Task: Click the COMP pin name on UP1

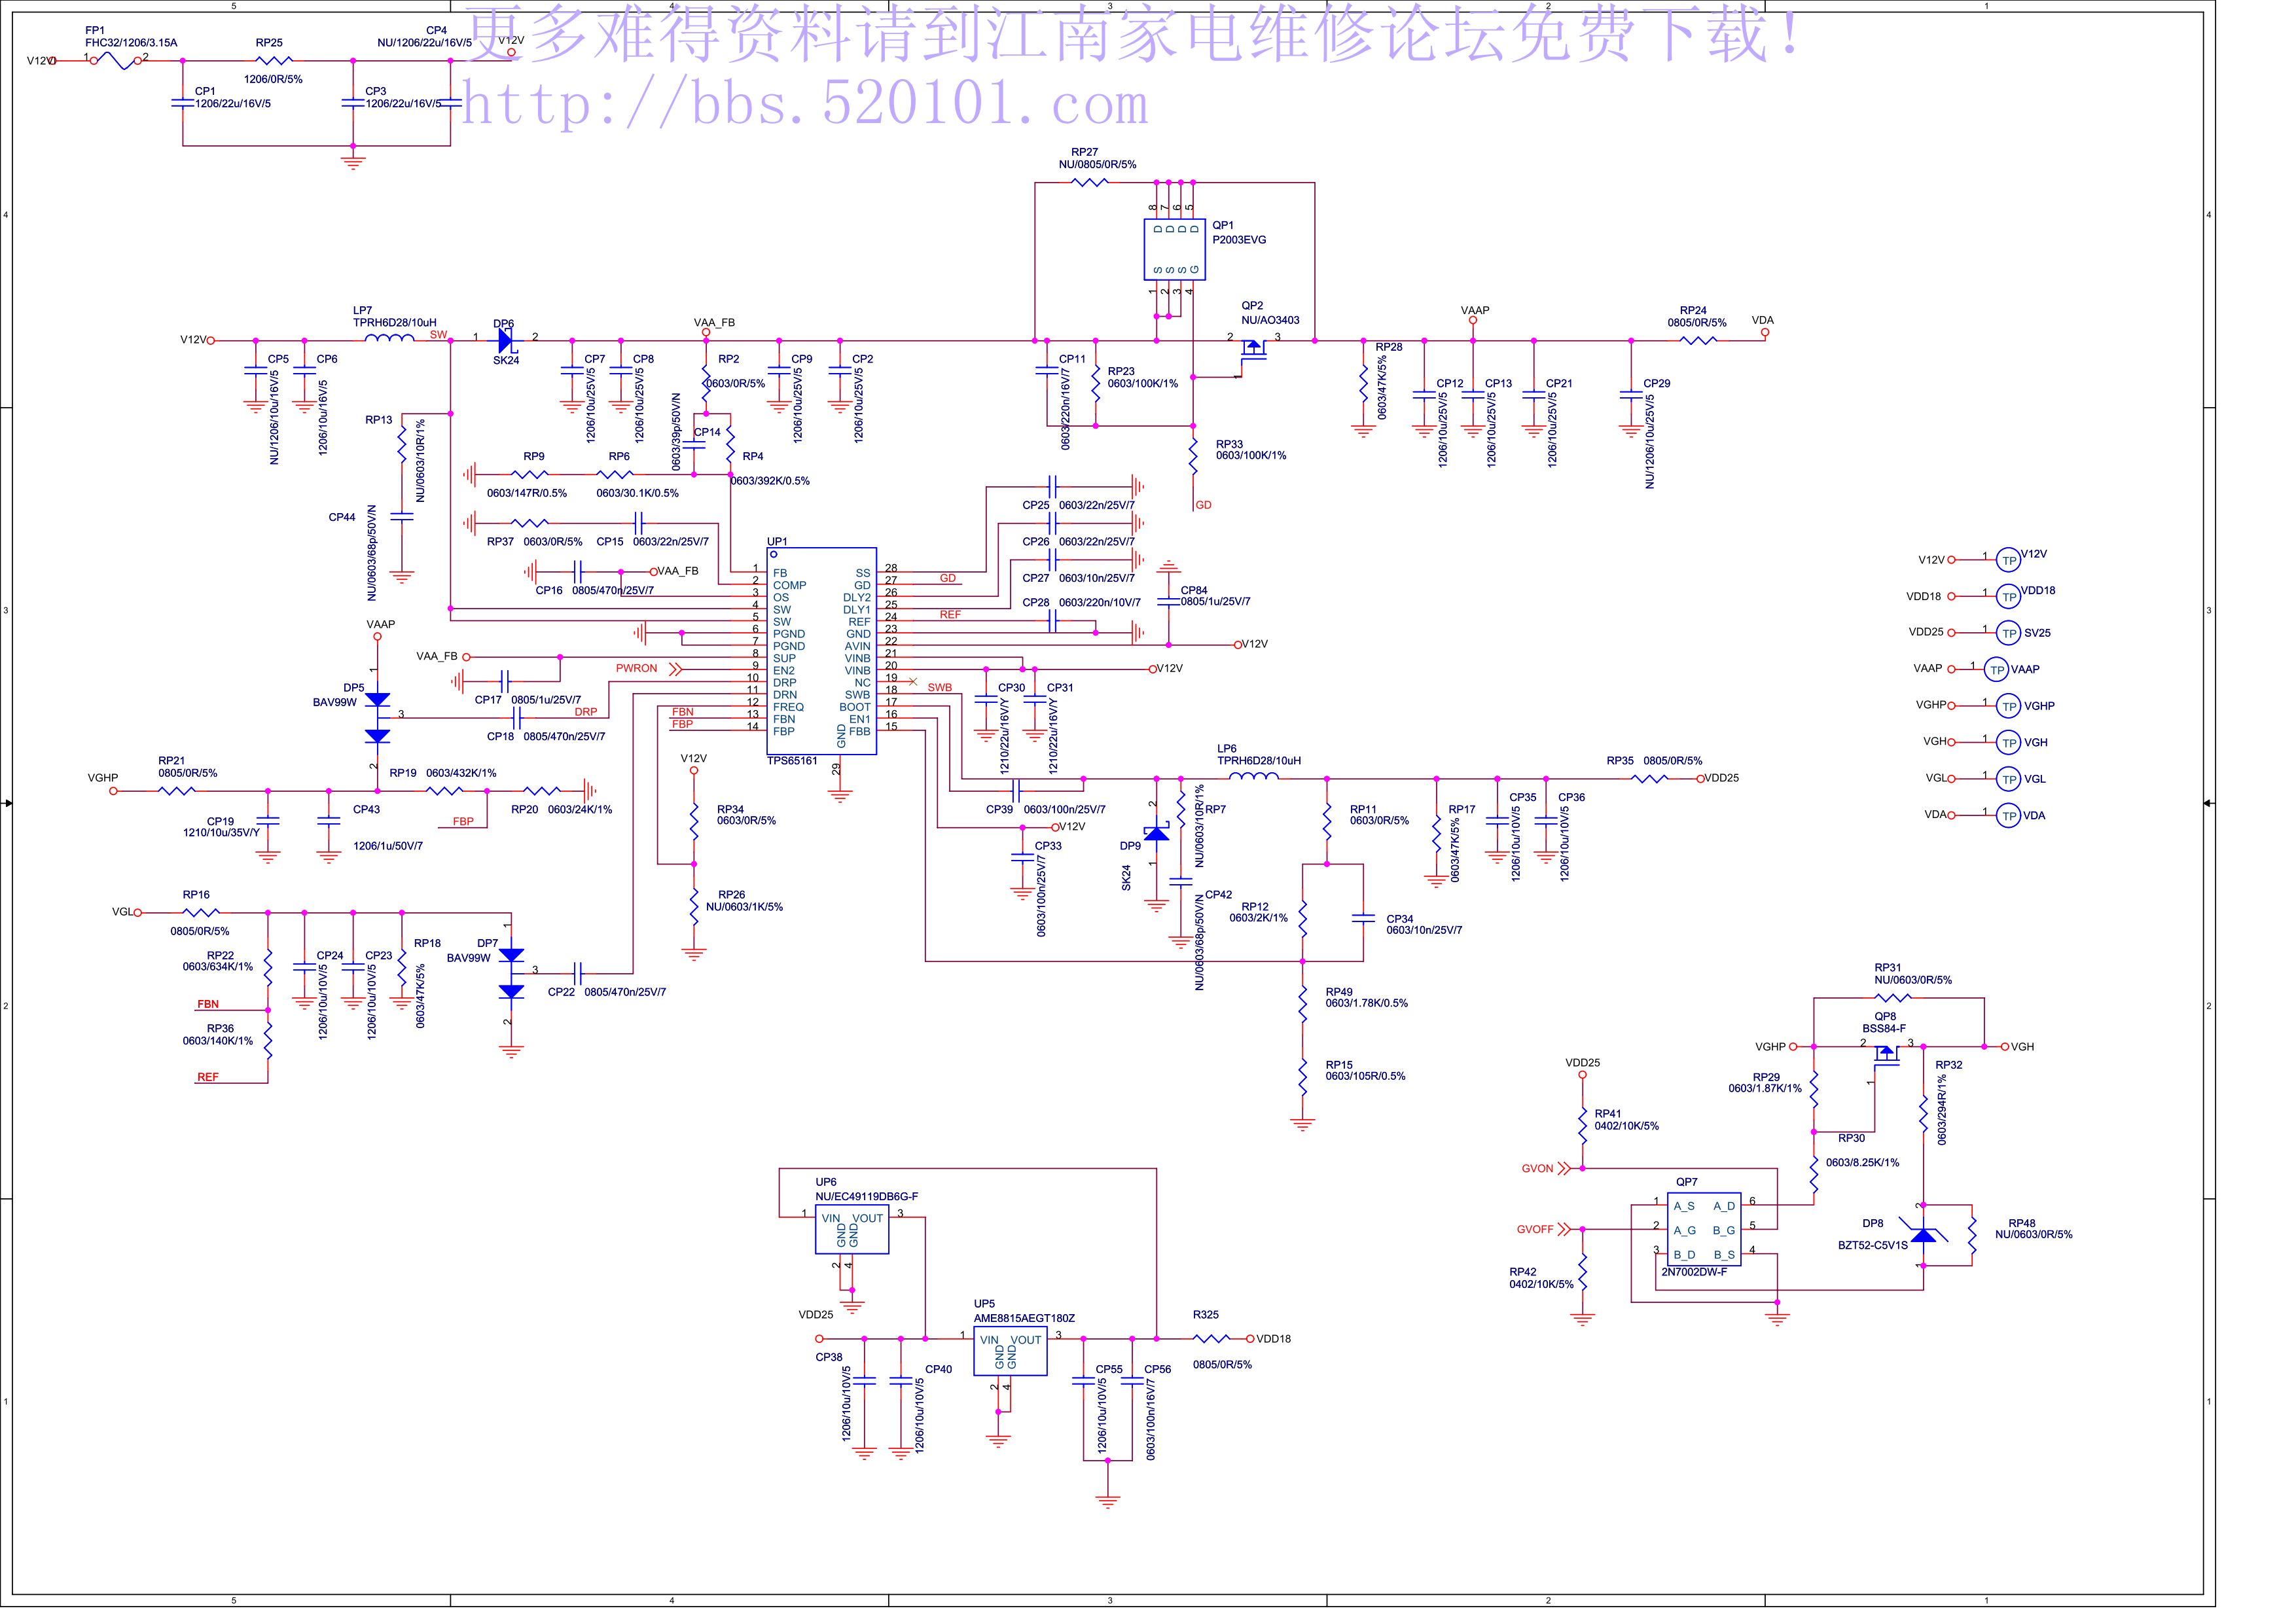Action: click(x=789, y=587)
